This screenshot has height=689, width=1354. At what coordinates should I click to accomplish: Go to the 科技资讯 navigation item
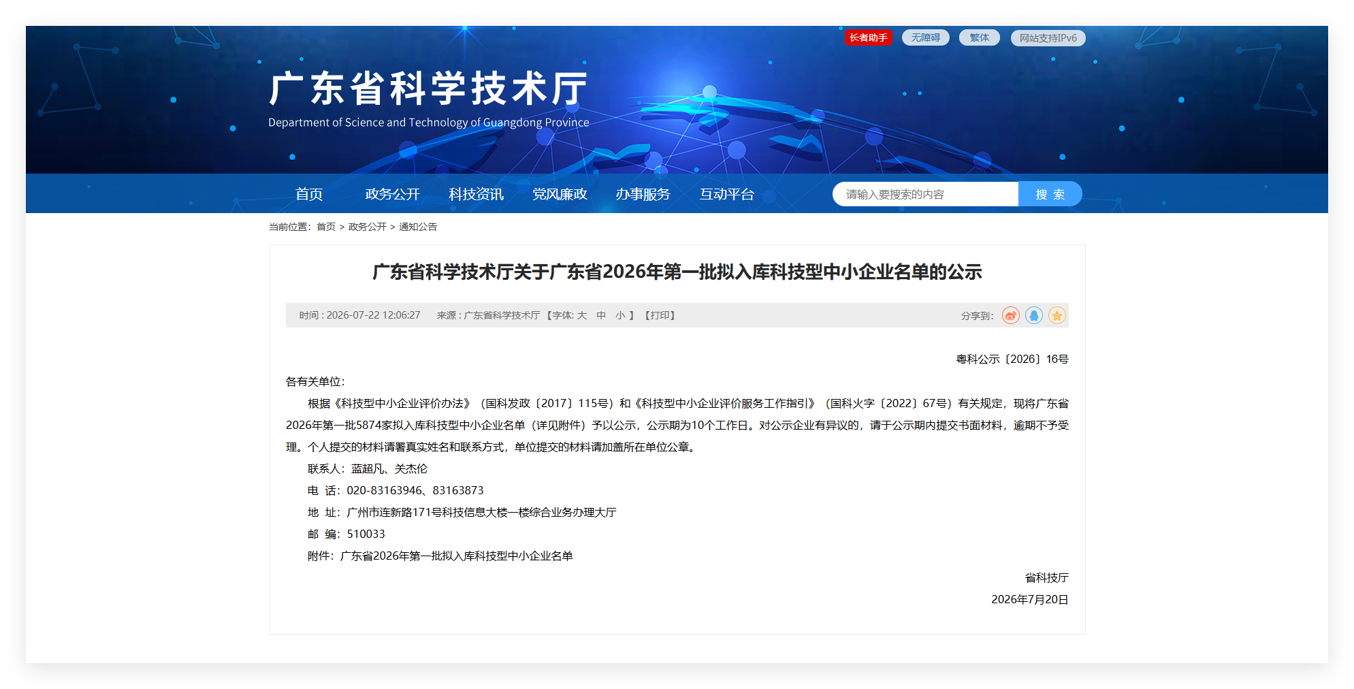click(x=477, y=194)
